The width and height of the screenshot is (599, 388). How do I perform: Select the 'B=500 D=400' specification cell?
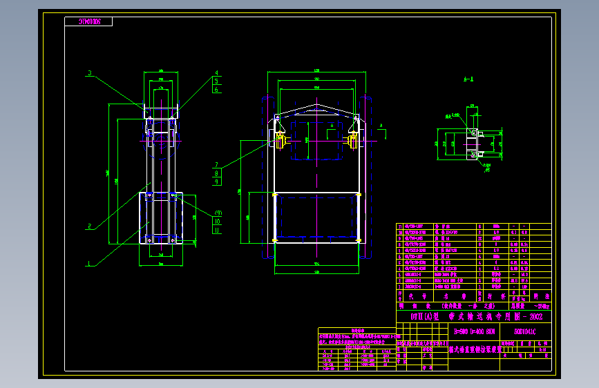[x=474, y=331]
